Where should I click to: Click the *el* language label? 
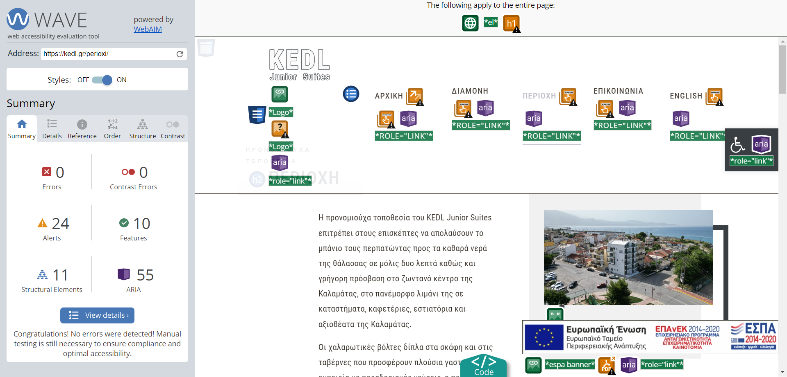(491, 22)
